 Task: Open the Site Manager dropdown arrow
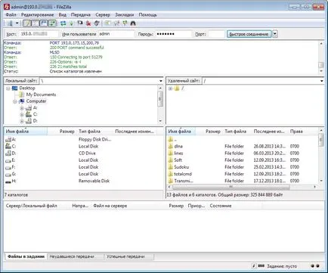(17, 23)
